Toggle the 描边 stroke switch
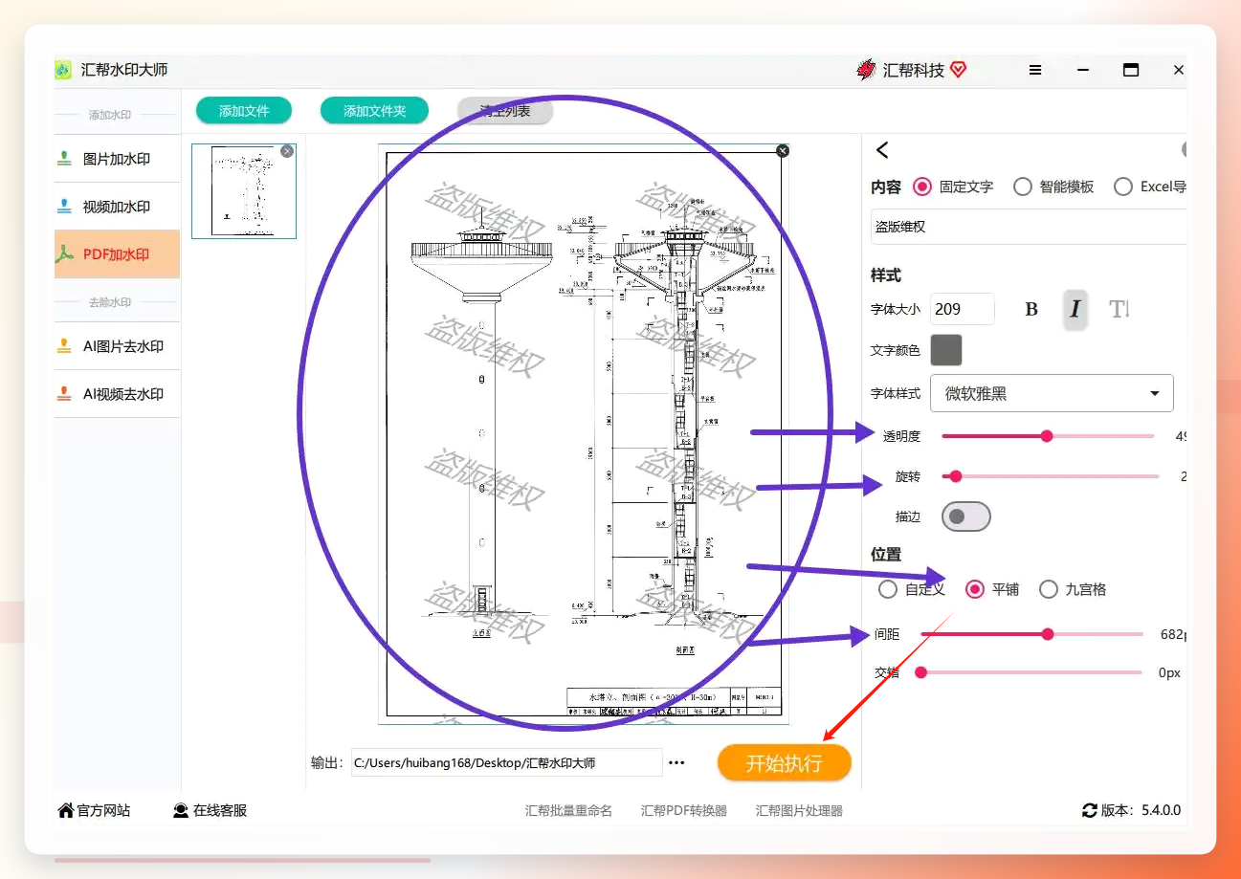 pos(966,516)
